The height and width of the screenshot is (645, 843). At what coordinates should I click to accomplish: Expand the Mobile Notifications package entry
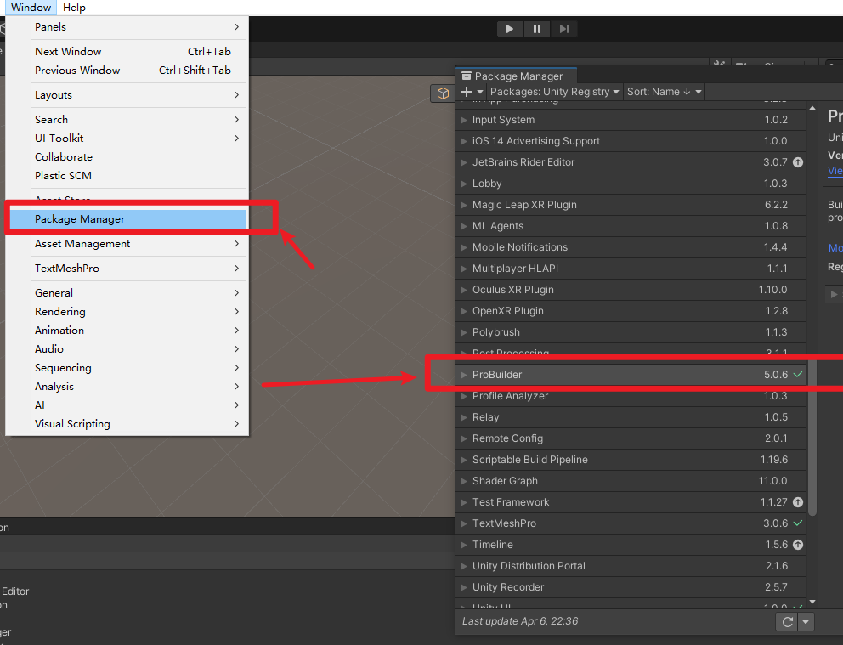click(x=463, y=247)
